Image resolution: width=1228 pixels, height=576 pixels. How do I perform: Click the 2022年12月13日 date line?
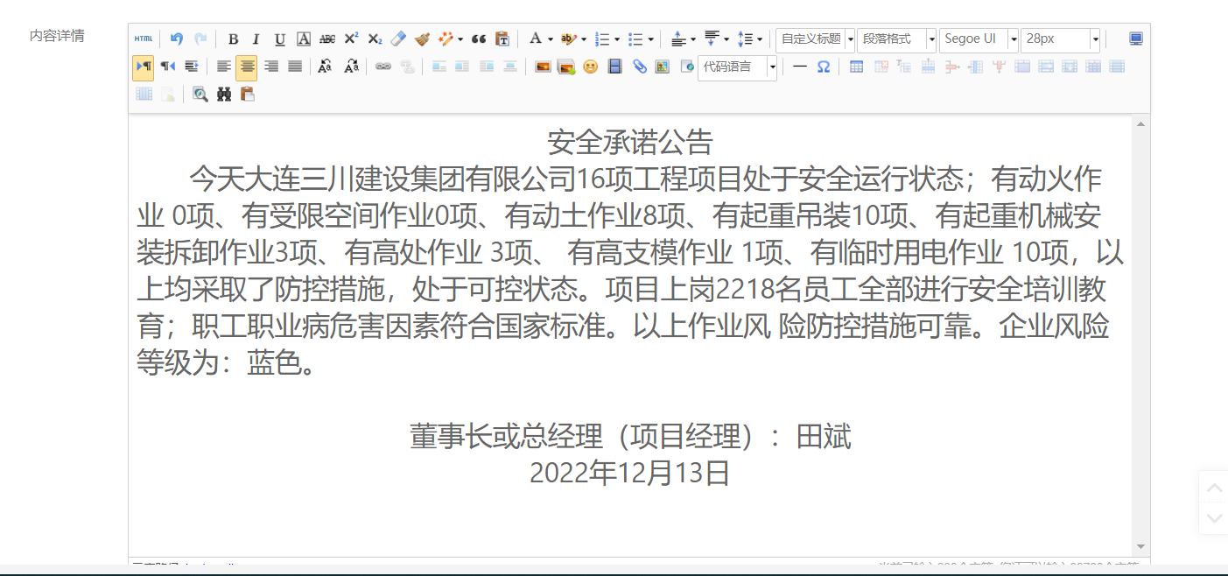pyautogui.click(x=630, y=473)
